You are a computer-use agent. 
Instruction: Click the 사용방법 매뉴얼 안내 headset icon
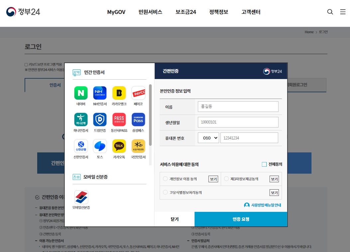(247, 205)
